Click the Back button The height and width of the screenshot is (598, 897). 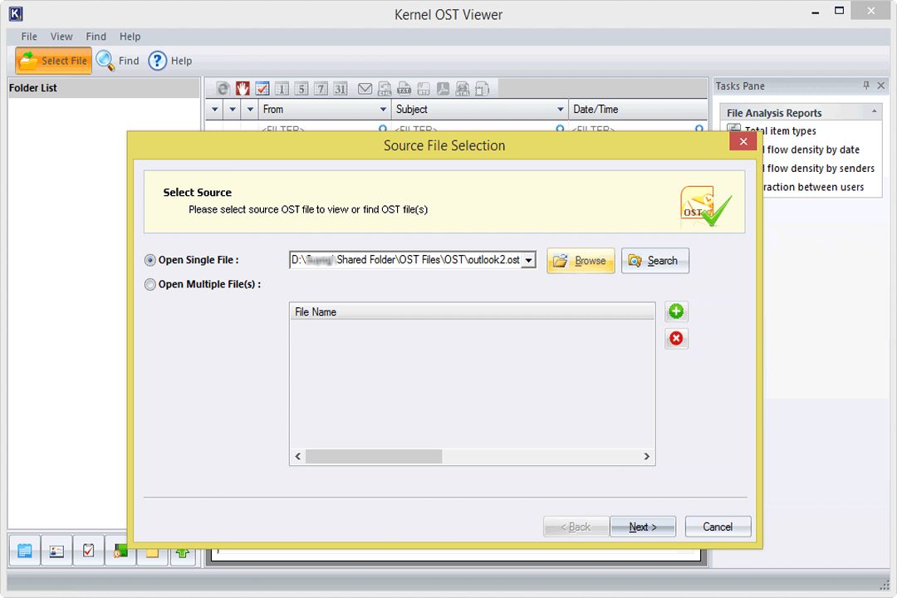click(576, 527)
